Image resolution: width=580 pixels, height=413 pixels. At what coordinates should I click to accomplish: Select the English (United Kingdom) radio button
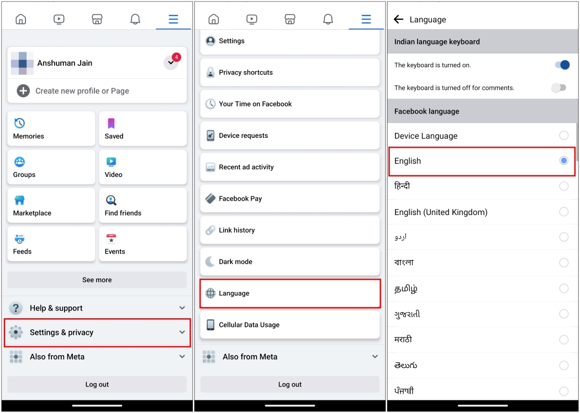tap(563, 212)
